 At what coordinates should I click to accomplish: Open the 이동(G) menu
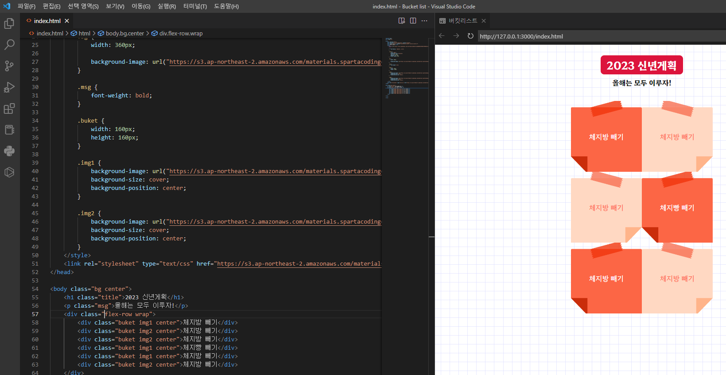(141, 6)
